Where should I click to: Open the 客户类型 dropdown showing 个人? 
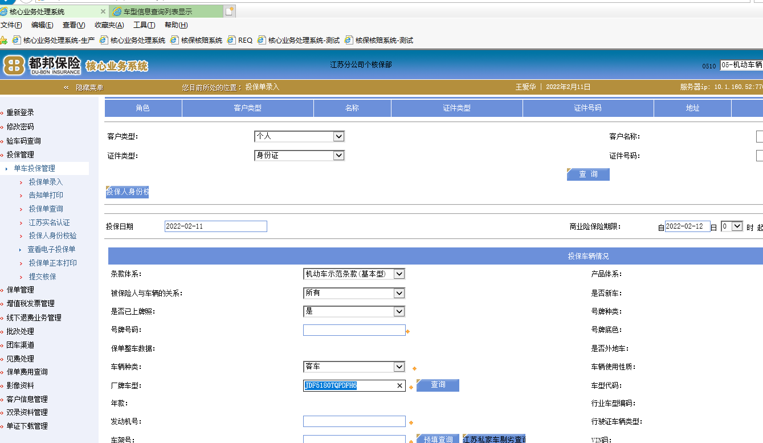click(x=299, y=136)
